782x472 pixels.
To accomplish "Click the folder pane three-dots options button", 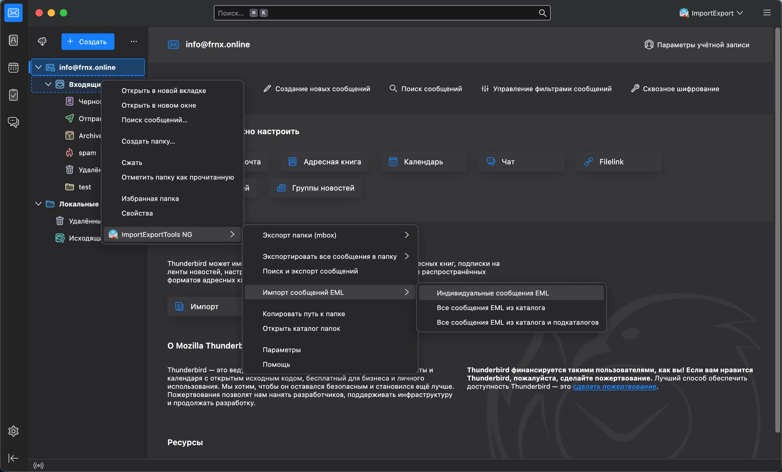I will point(133,41).
